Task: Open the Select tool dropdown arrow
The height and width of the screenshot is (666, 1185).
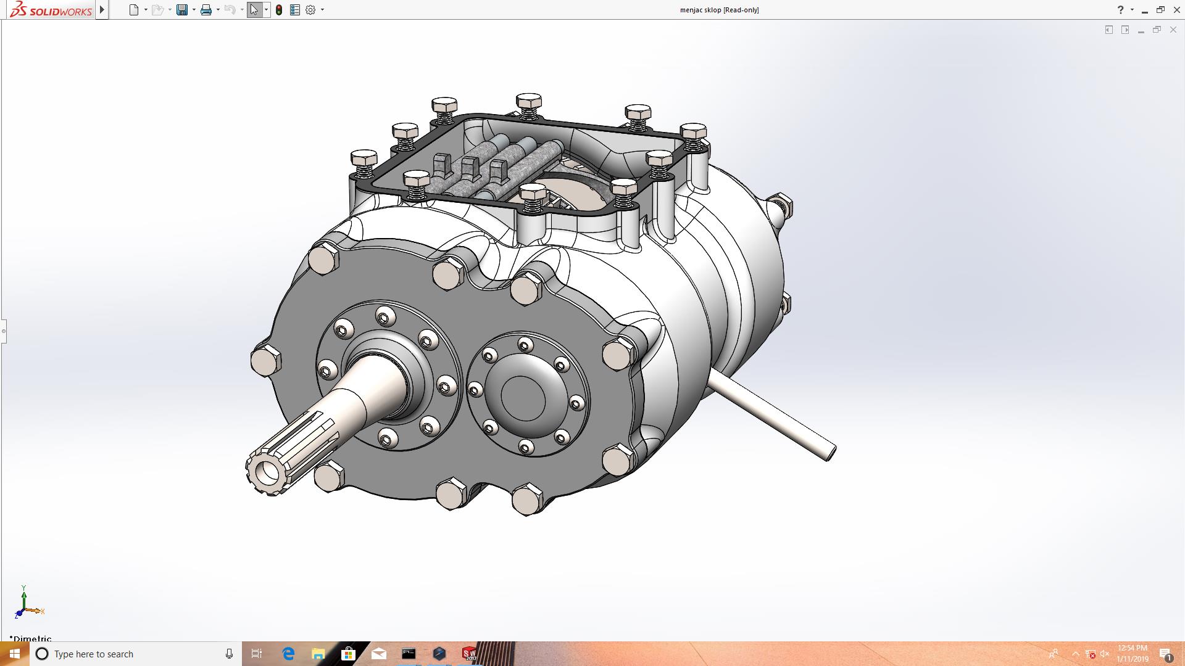Action: click(x=266, y=10)
